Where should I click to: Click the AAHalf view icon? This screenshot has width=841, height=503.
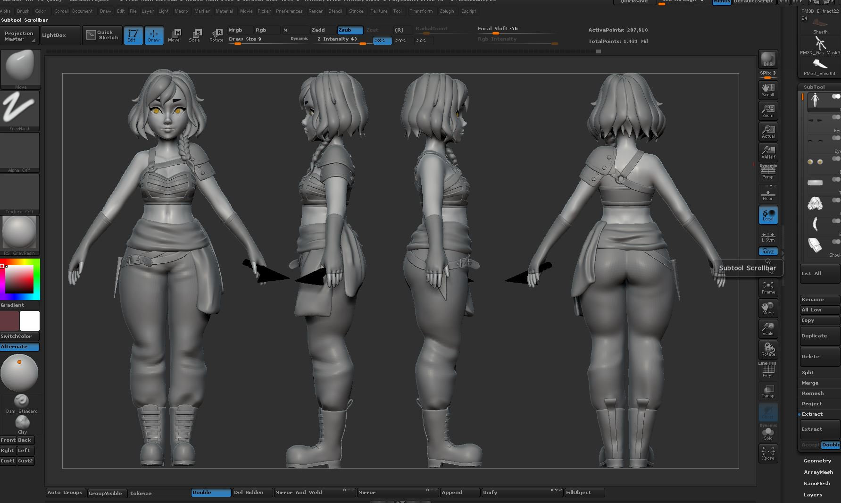click(768, 152)
